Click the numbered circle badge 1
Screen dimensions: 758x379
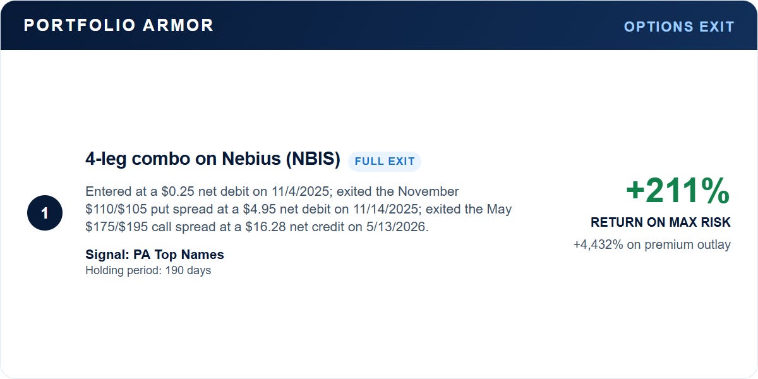[x=45, y=213]
